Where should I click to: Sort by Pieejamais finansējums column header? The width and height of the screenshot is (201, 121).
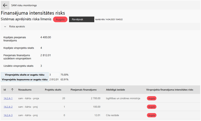(x=83, y=90)
